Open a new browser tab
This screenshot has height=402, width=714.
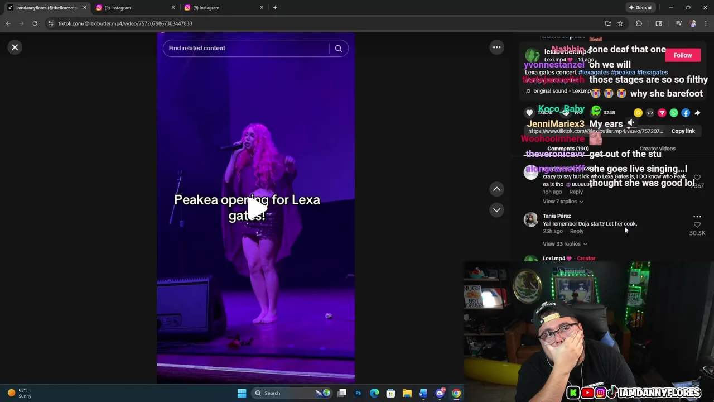pos(275,8)
